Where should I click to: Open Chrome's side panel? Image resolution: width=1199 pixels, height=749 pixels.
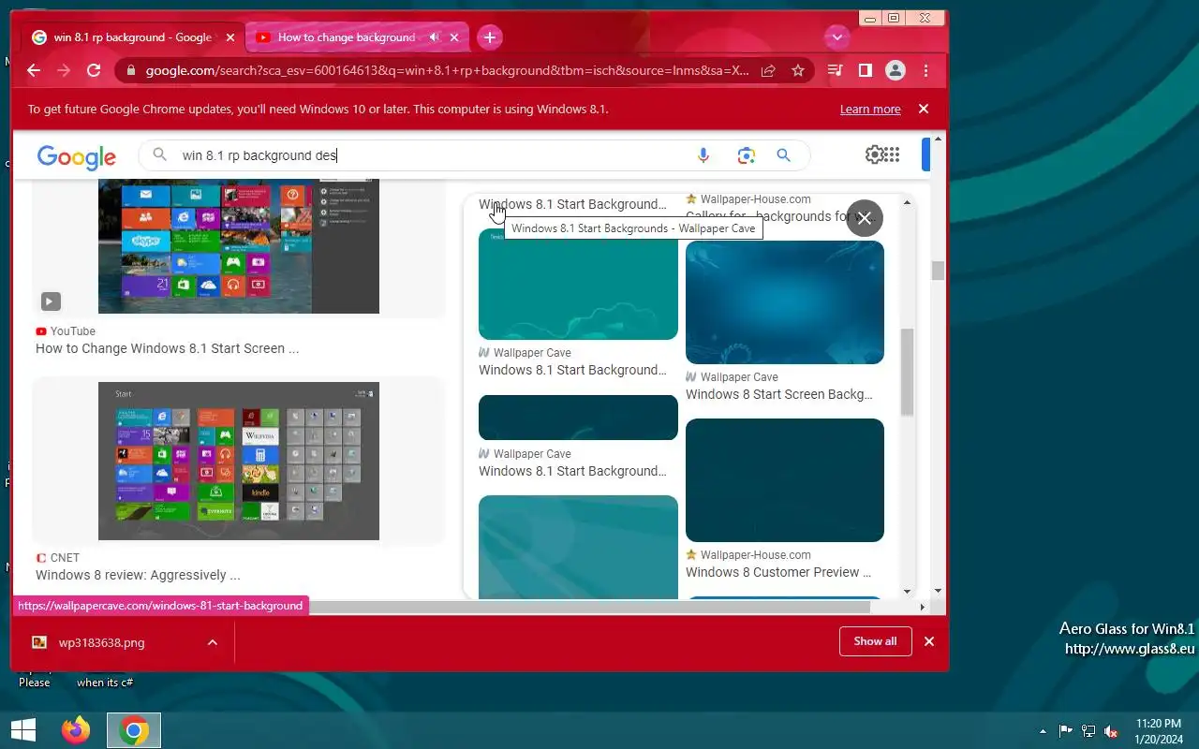[x=866, y=70]
